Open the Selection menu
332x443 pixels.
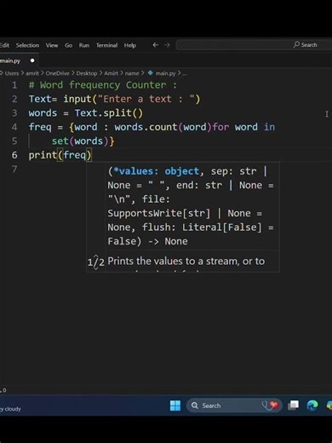pyautogui.click(x=27, y=45)
